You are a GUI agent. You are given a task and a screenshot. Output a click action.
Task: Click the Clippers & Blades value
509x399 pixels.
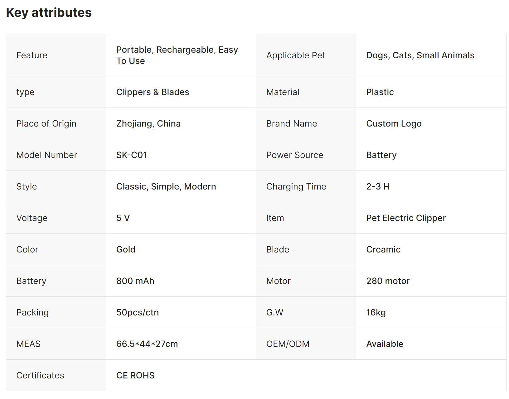[x=153, y=92]
